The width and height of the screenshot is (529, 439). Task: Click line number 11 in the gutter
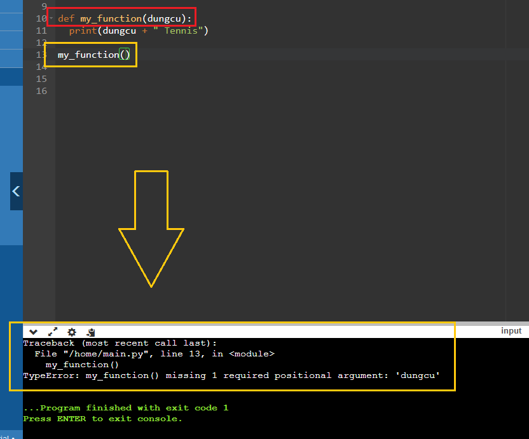(x=41, y=30)
